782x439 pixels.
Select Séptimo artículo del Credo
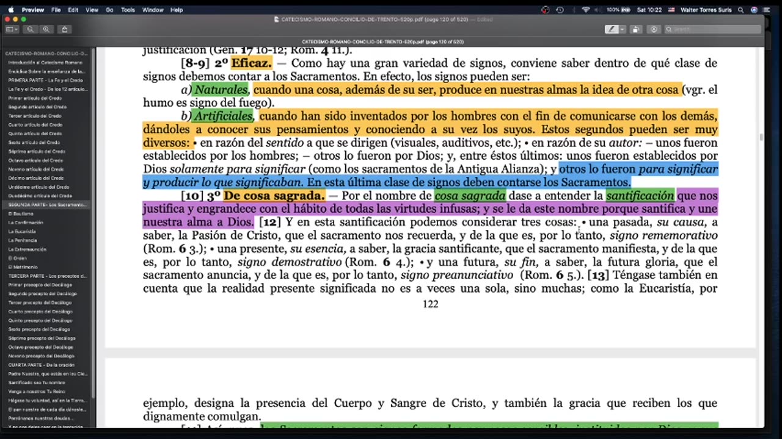point(37,151)
